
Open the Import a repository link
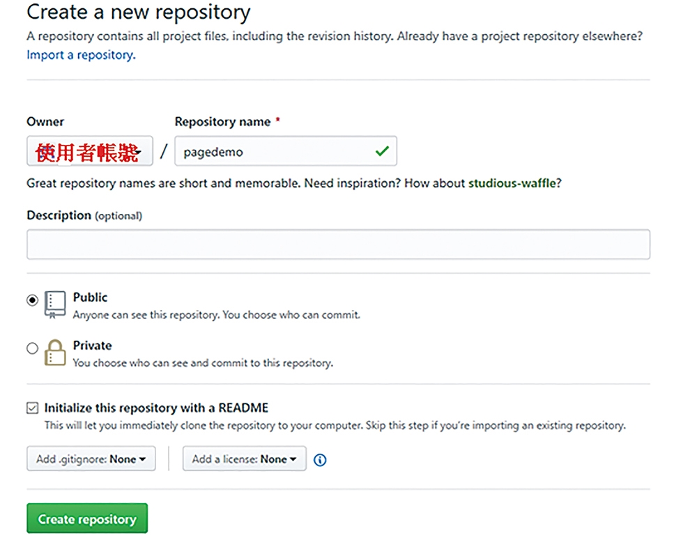tap(81, 55)
